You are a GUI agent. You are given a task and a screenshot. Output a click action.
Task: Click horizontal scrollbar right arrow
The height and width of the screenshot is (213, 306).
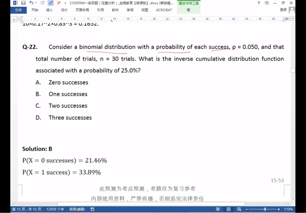click(x=288, y=204)
